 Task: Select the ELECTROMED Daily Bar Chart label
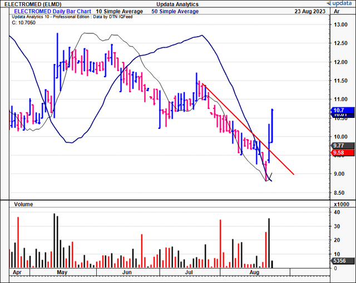coord(52,11)
